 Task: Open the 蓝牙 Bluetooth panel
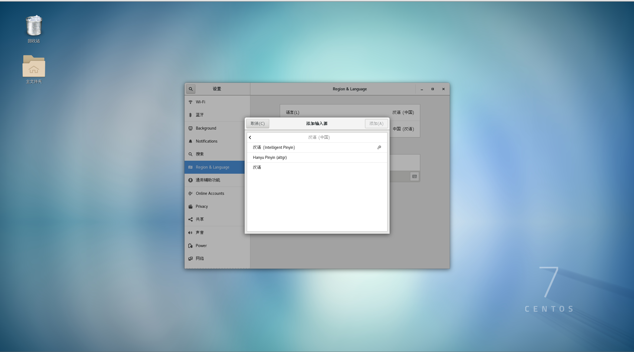click(x=200, y=115)
